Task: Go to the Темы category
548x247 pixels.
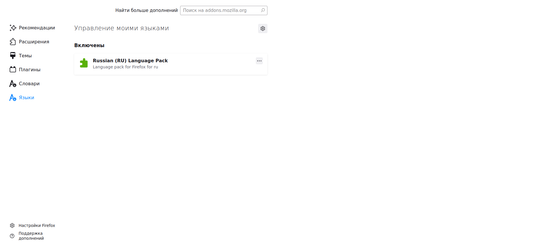Action: pos(25,56)
